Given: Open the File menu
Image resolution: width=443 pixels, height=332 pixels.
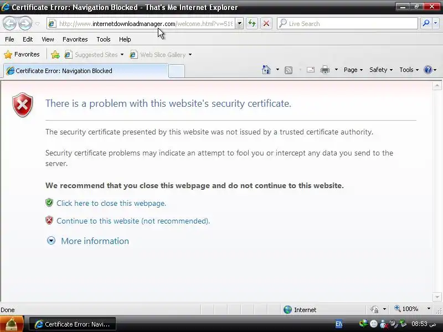Looking at the screenshot, I should tap(9, 39).
